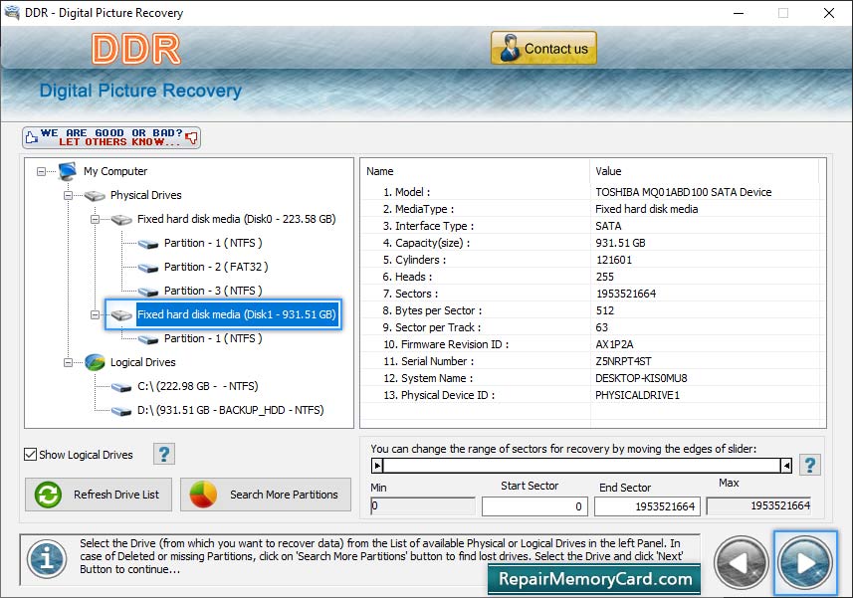Viewport: 853px width, 598px height.
Task: Click the Name column header
Action: 379,171
